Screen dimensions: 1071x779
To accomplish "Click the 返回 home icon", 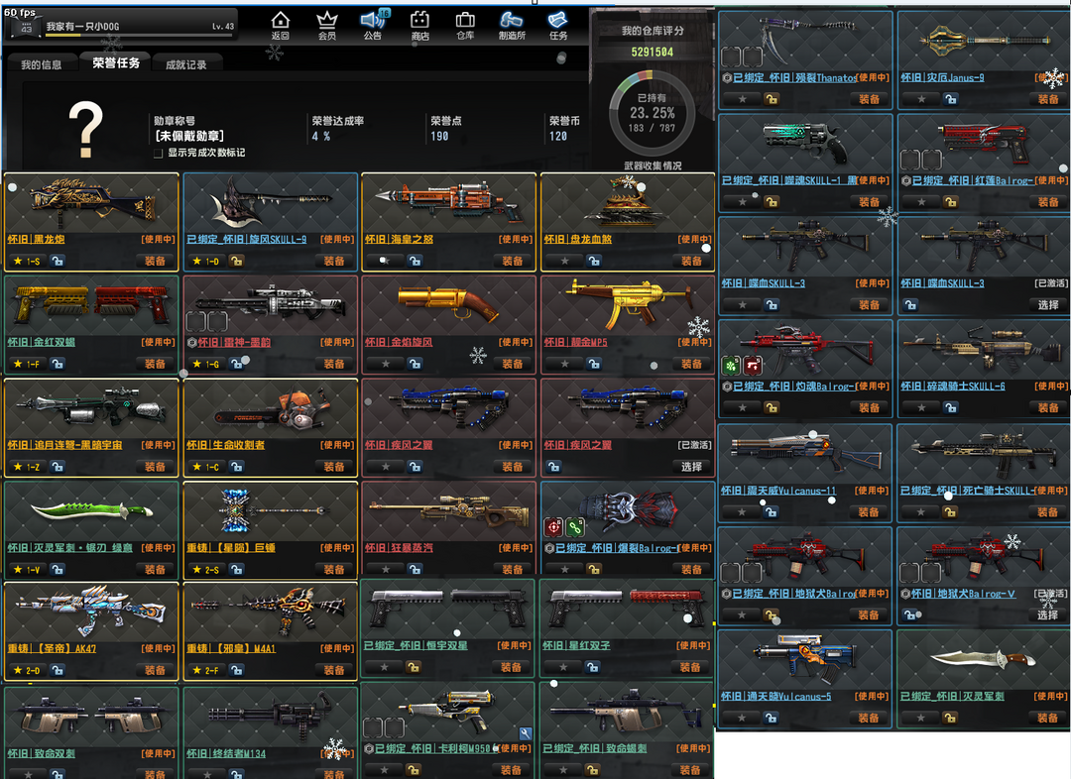I will [x=280, y=25].
